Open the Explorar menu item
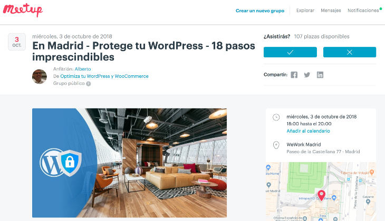385x221 pixels. point(305,11)
